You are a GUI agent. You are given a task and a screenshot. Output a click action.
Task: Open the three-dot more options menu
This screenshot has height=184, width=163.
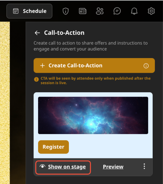(144, 166)
